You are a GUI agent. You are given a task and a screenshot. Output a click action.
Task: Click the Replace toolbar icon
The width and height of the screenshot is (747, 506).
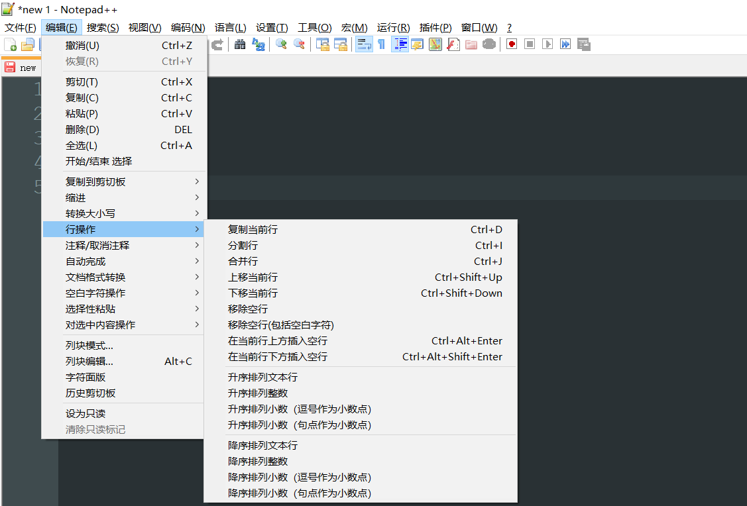[259, 45]
